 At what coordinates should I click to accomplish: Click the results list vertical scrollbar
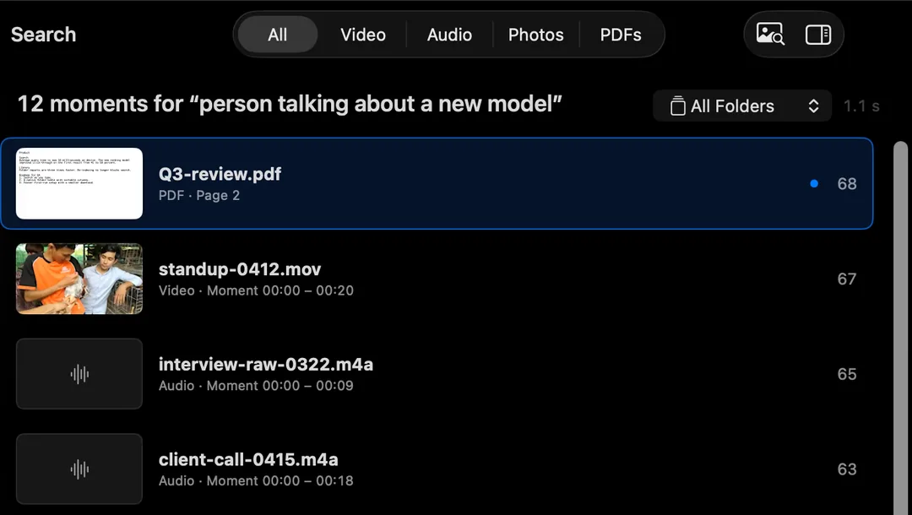pyautogui.click(x=900, y=328)
